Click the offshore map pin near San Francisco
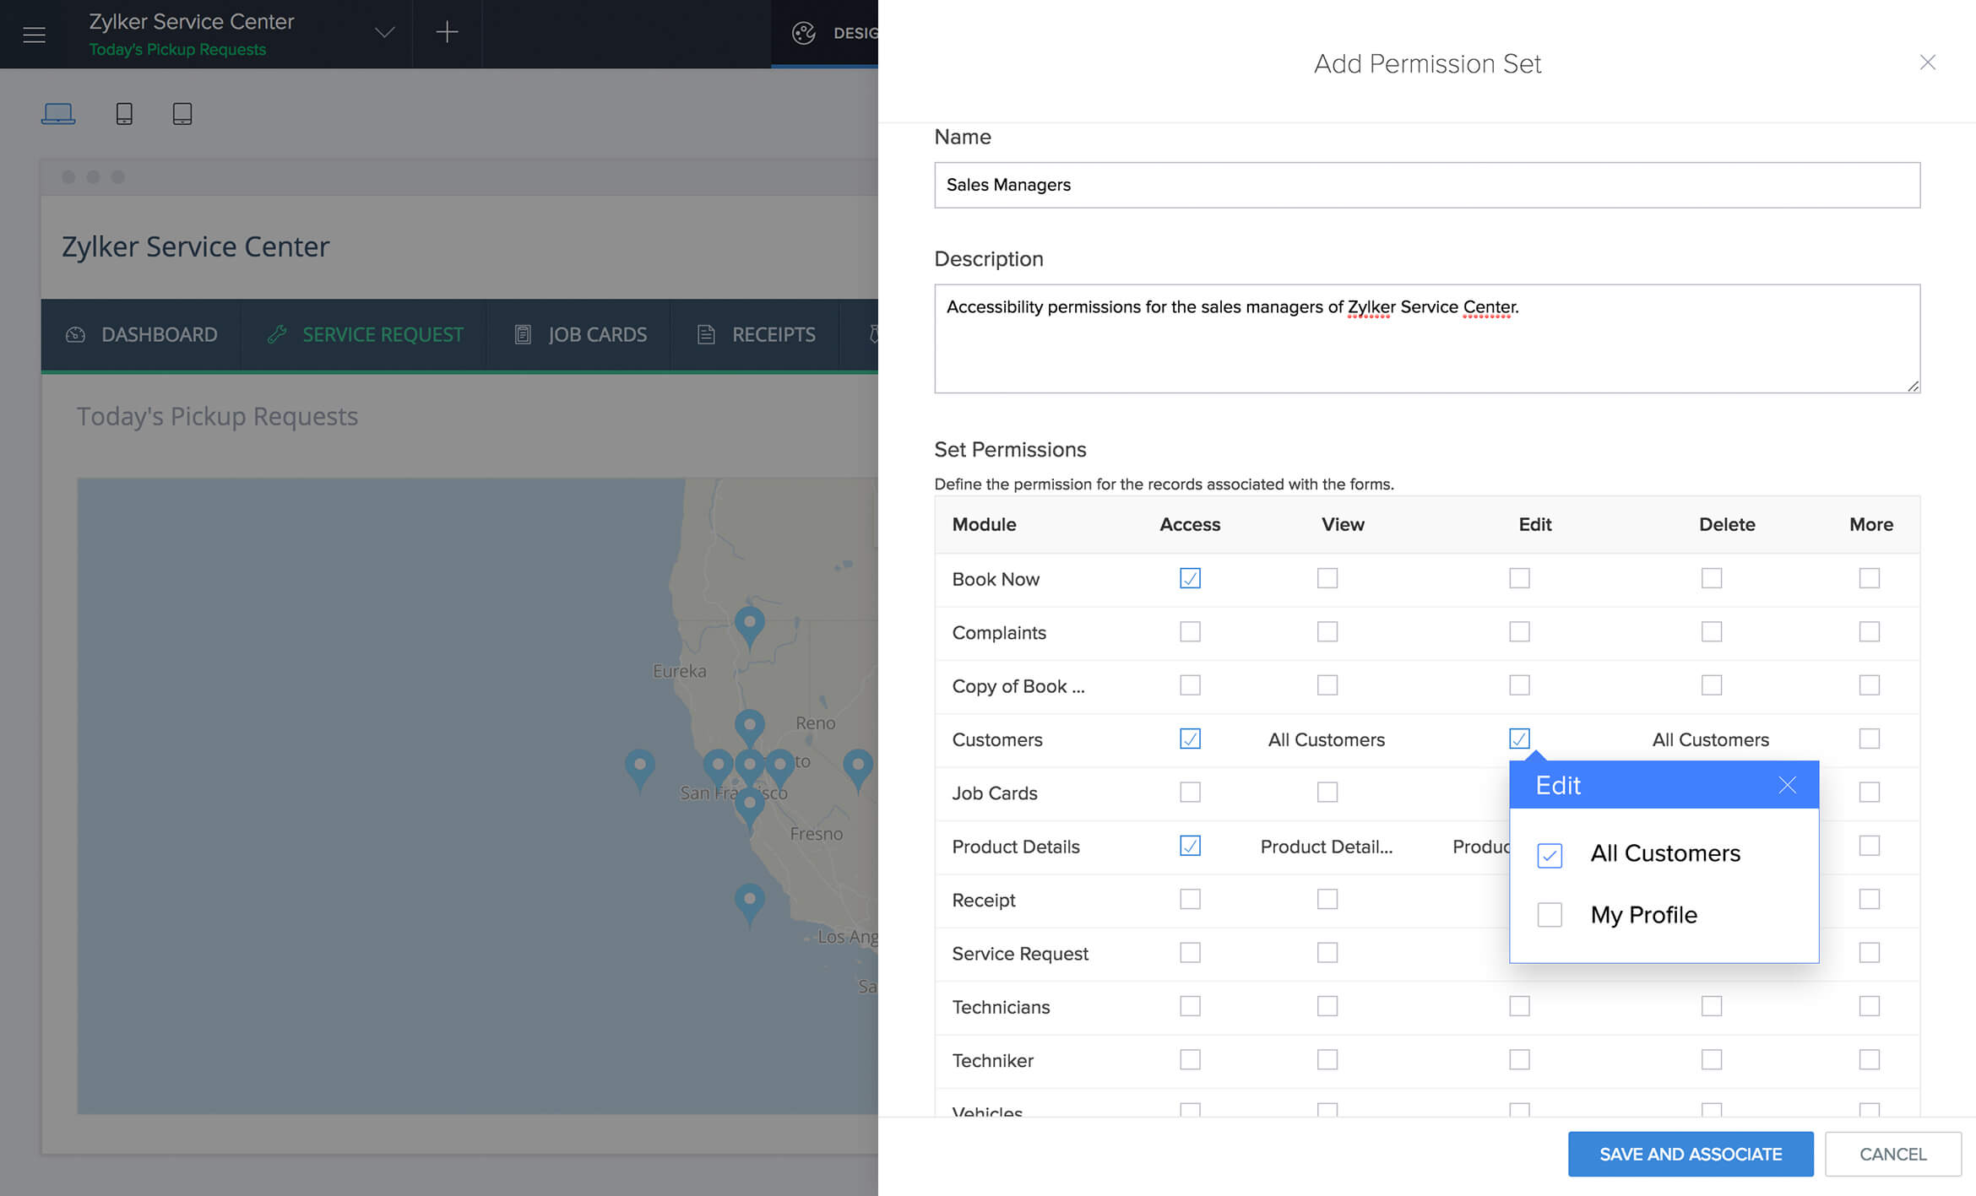 640,770
